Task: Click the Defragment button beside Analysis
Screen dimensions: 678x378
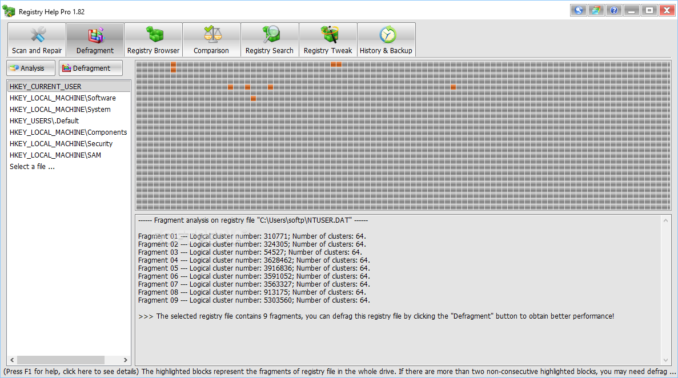Action: 91,68
